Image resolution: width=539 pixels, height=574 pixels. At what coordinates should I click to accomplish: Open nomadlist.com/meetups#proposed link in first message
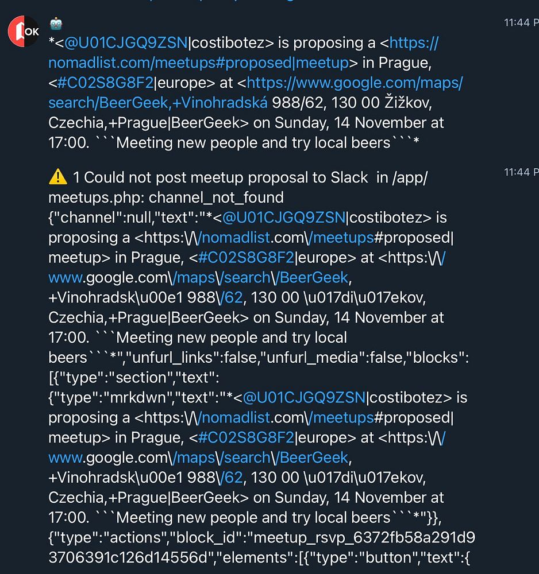click(198, 63)
